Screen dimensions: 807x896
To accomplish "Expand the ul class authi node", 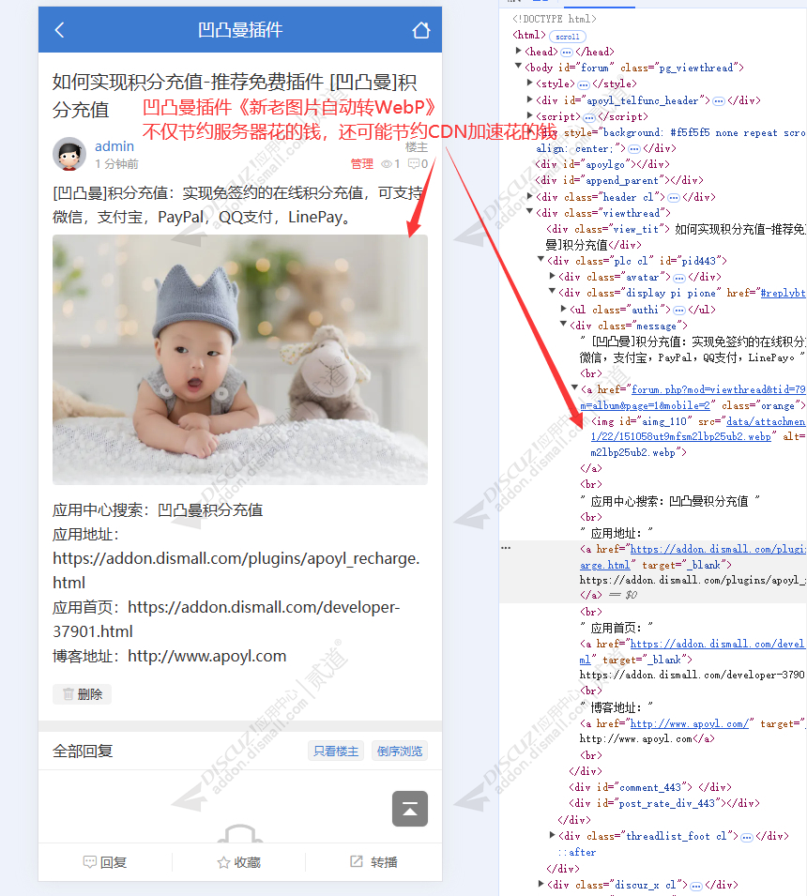I will pos(564,309).
